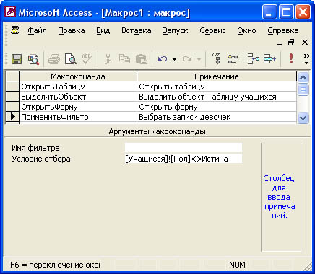Click the Spelling check icon
The height and width of the screenshot is (274, 315).
87,59
